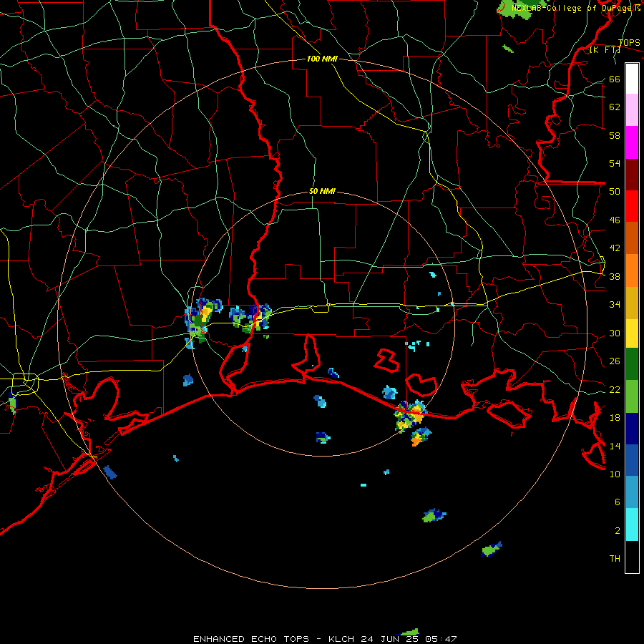Click the black TH swatch at legend bottom
The height and width of the screenshot is (644, 644).
click(x=632, y=557)
